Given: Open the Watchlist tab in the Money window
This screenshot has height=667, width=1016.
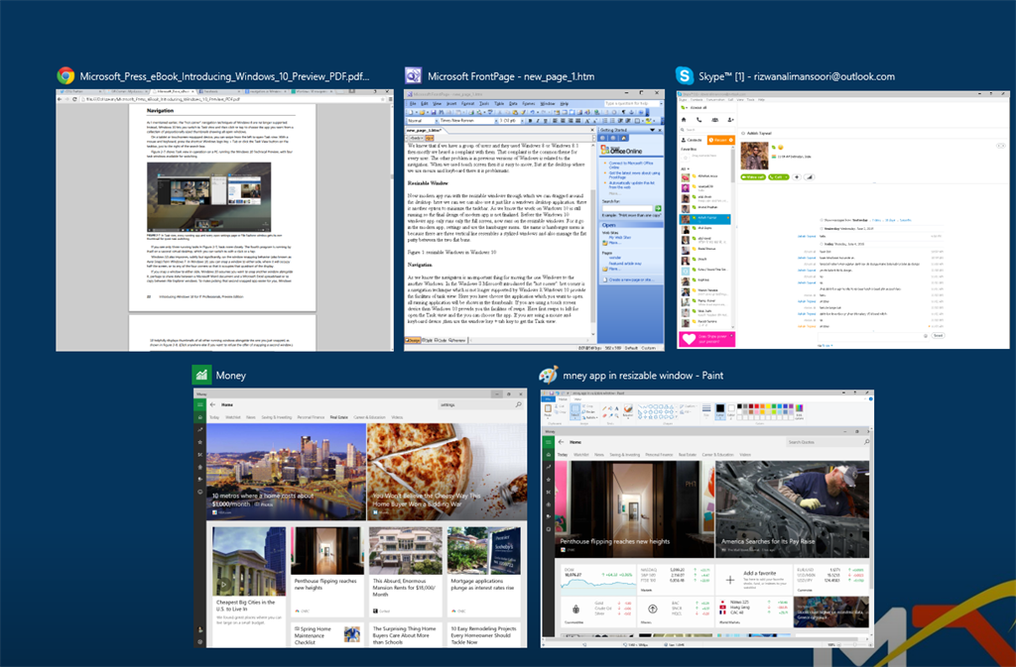Looking at the screenshot, I should [x=232, y=417].
